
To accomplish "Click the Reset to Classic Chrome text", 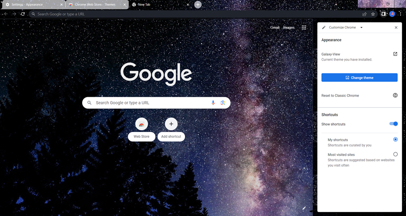I will 340,95.
